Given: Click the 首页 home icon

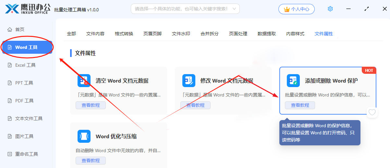Looking at the screenshot, I should [x=10, y=29].
